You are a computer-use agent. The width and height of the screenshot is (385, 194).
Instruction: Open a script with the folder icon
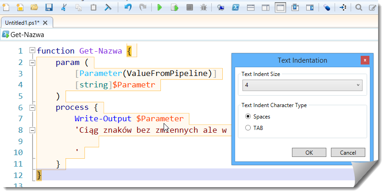point(34,7)
